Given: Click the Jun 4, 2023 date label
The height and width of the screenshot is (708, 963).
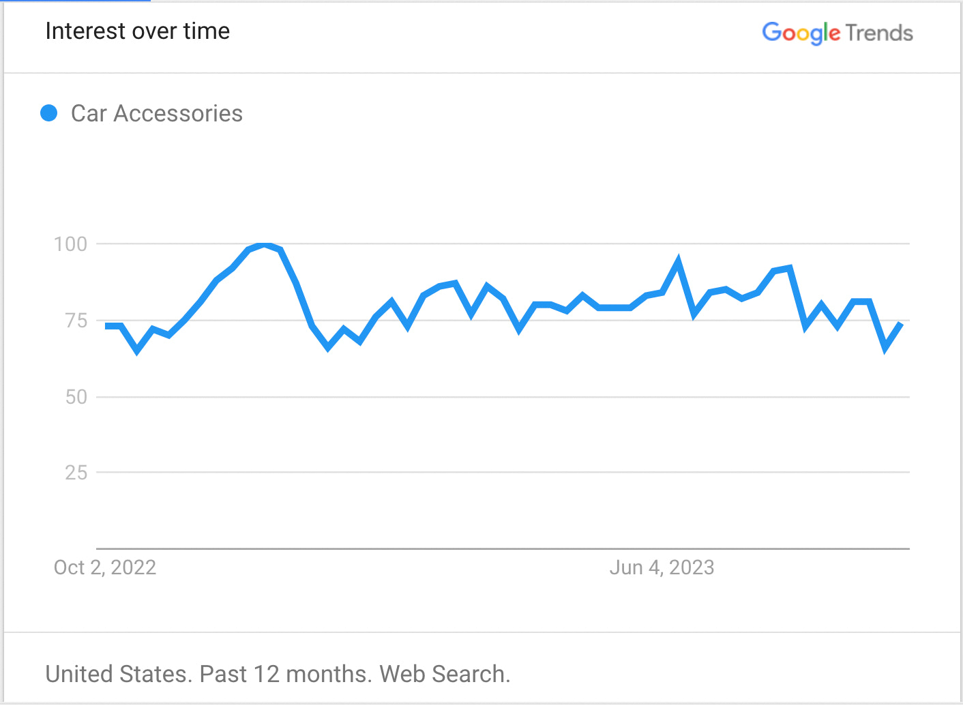Looking at the screenshot, I should pos(662,567).
